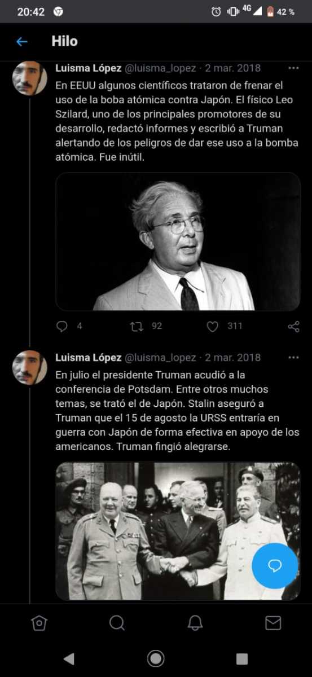The width and height of the screenshot is (312, 677).
Task: Expand more options on the first tweet
Action: (293, 68)
